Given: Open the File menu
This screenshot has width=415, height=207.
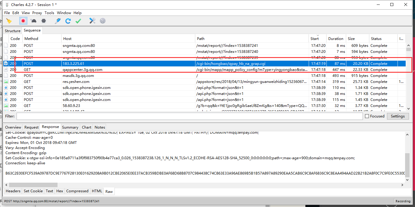Looking at the screenshot, I should point(7,13).
